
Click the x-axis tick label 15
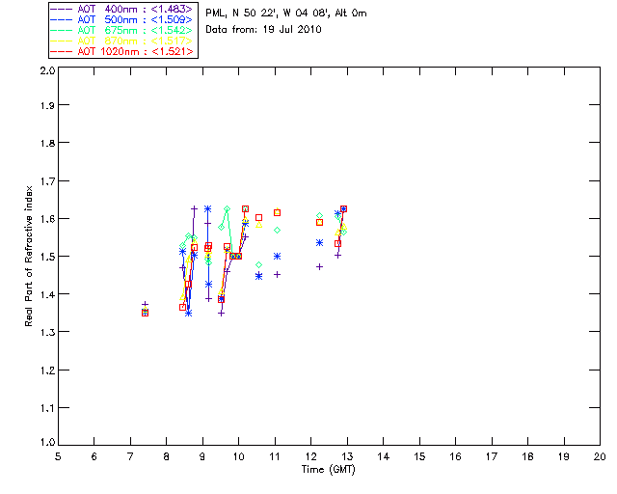[x=419, y=457]
